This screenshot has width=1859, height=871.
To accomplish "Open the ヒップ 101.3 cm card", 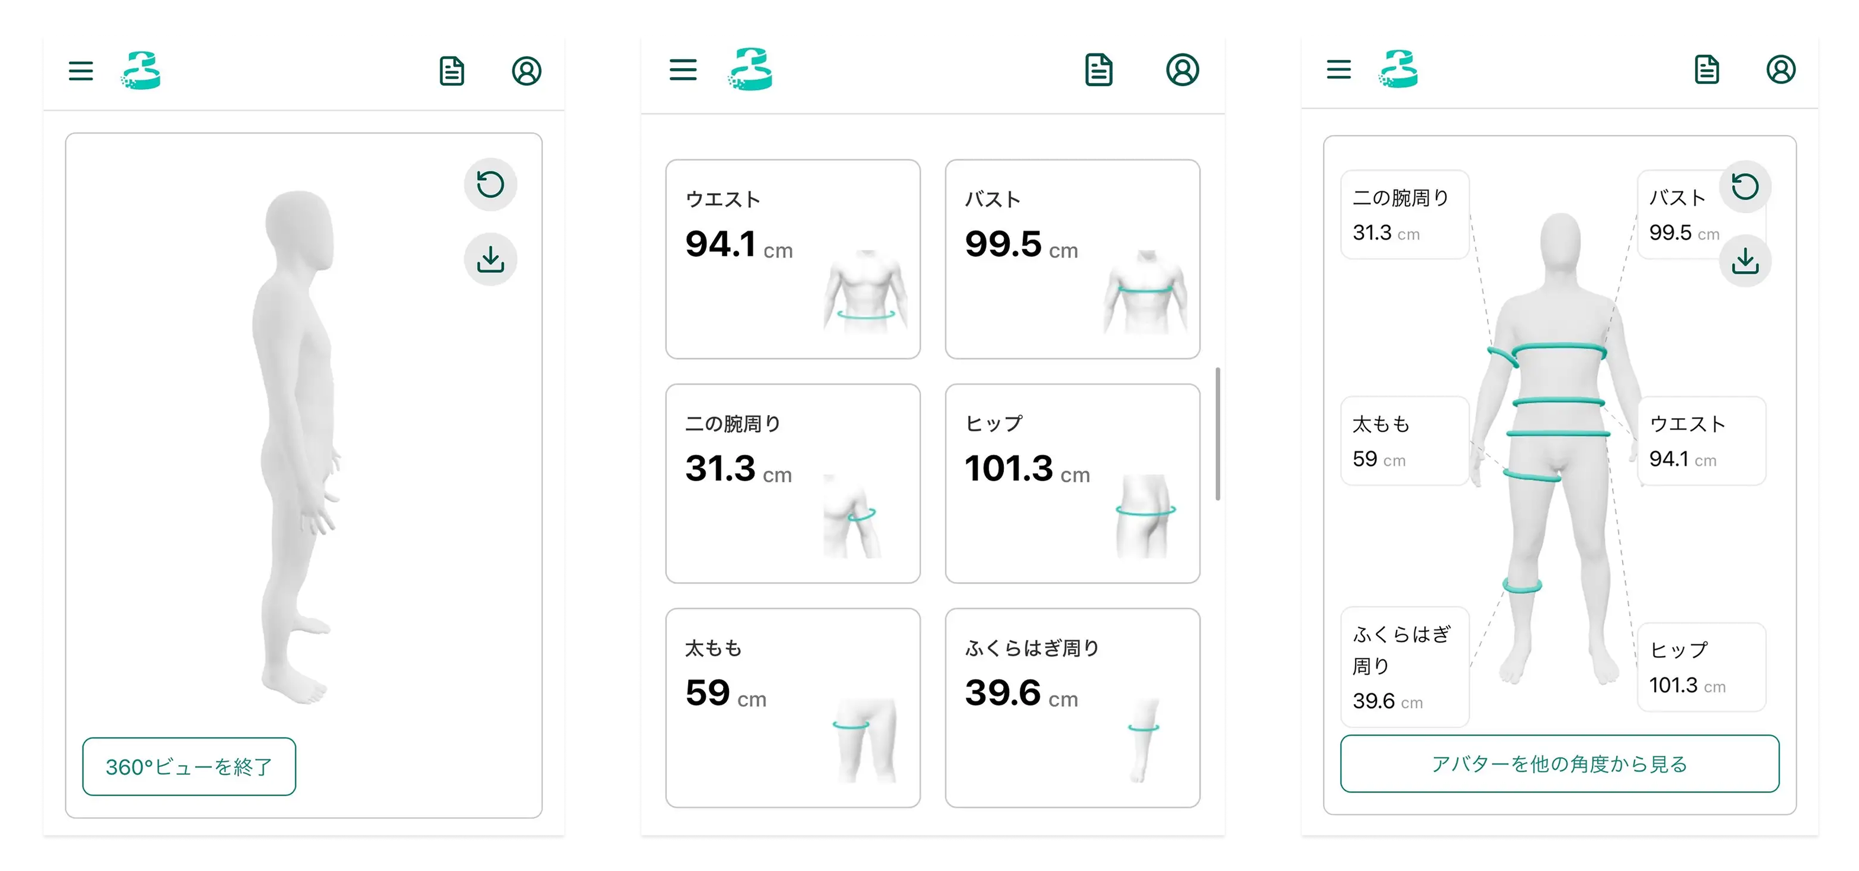I will click(1073, 484).
